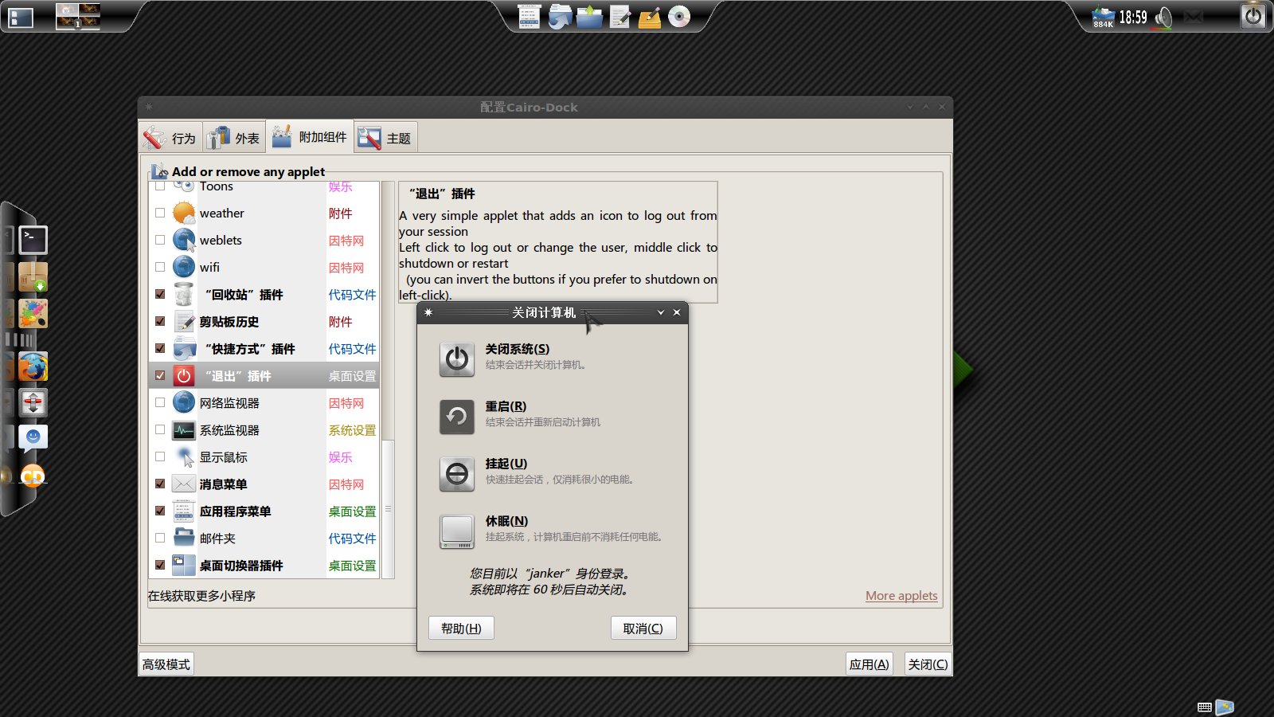
Task: Open the volume speaker icon in top panel
Action: click(x=1163, y=18)
